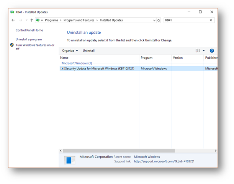Select Security Update KB4103721 row
The height and width of the screenshot is (184, 234).
click(x=138, y=69)
